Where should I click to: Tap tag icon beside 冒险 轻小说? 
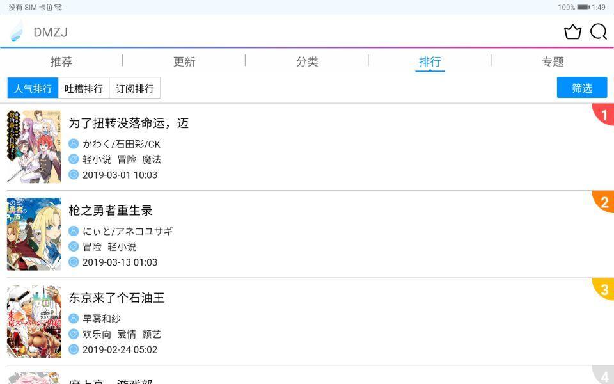(74, 246)
